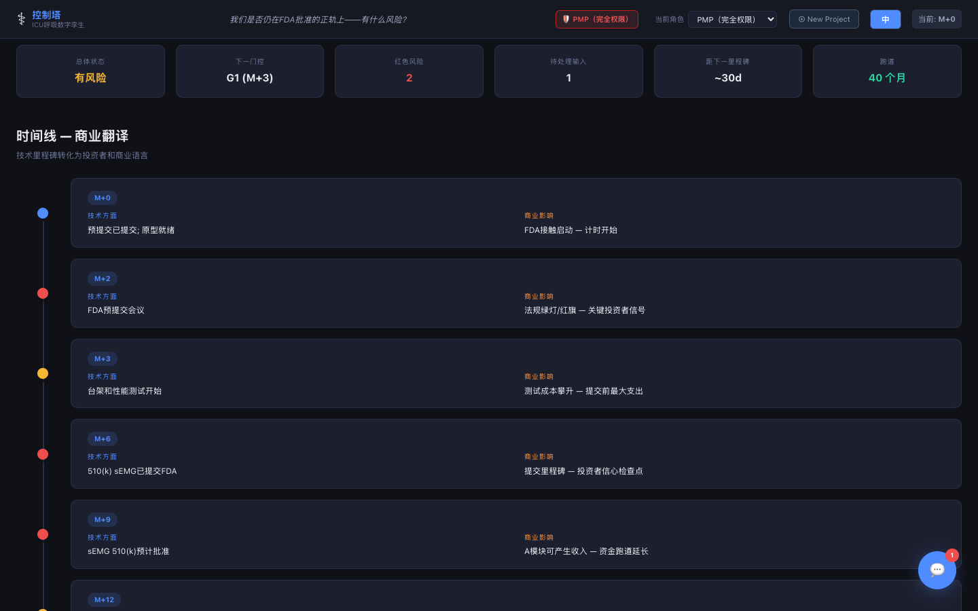Click the blue timeline dot for M+0
Viewport: 978px width, 611px height.
pos(43,213)
